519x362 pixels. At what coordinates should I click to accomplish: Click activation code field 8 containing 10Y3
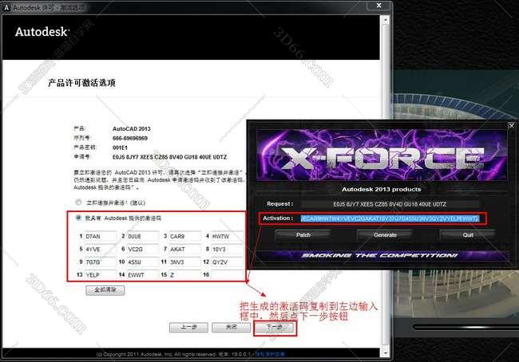(x=227, y=249)
